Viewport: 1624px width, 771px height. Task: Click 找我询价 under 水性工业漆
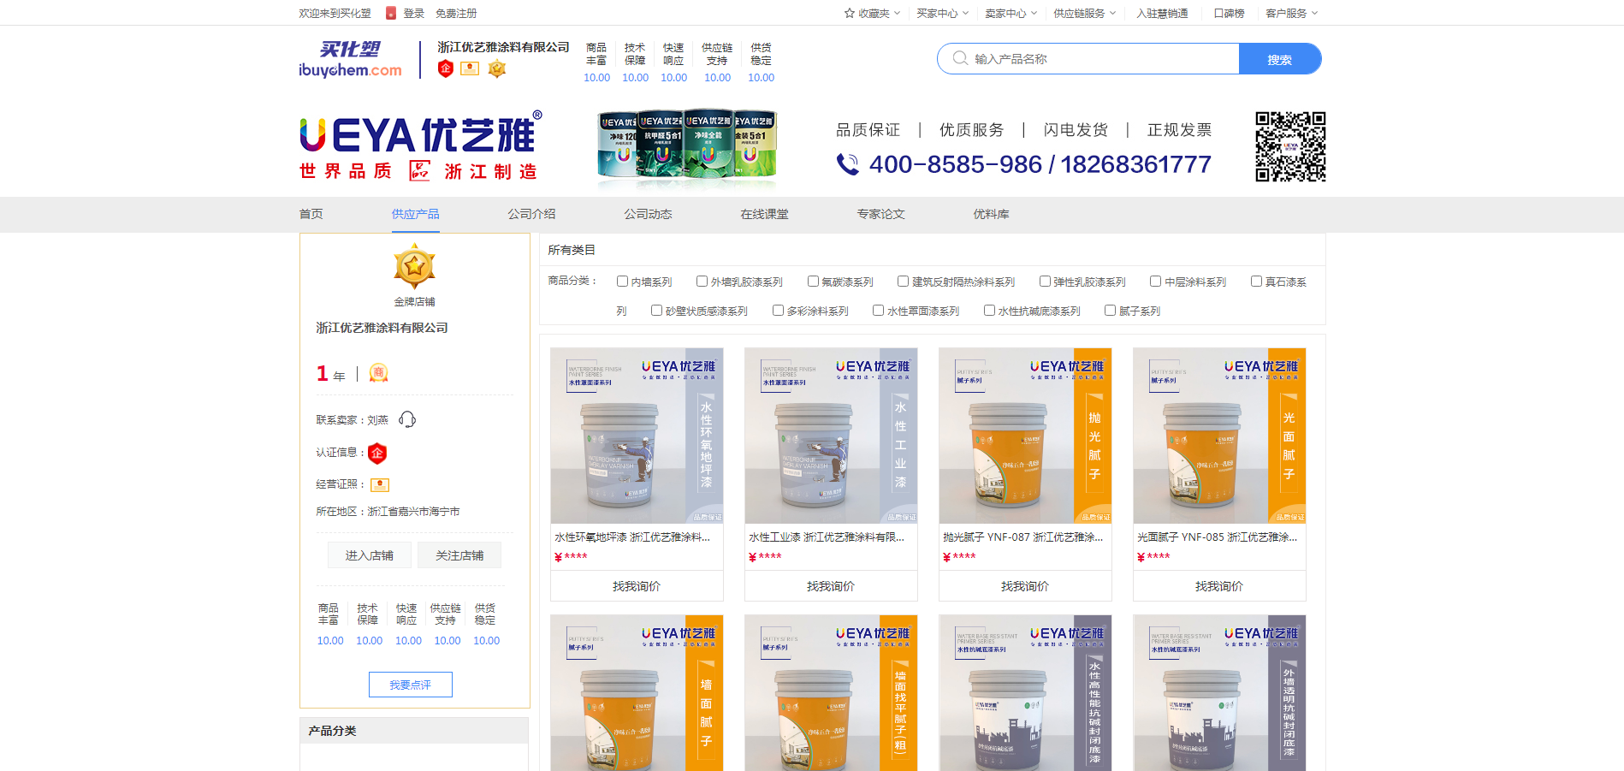click(831, 586)
